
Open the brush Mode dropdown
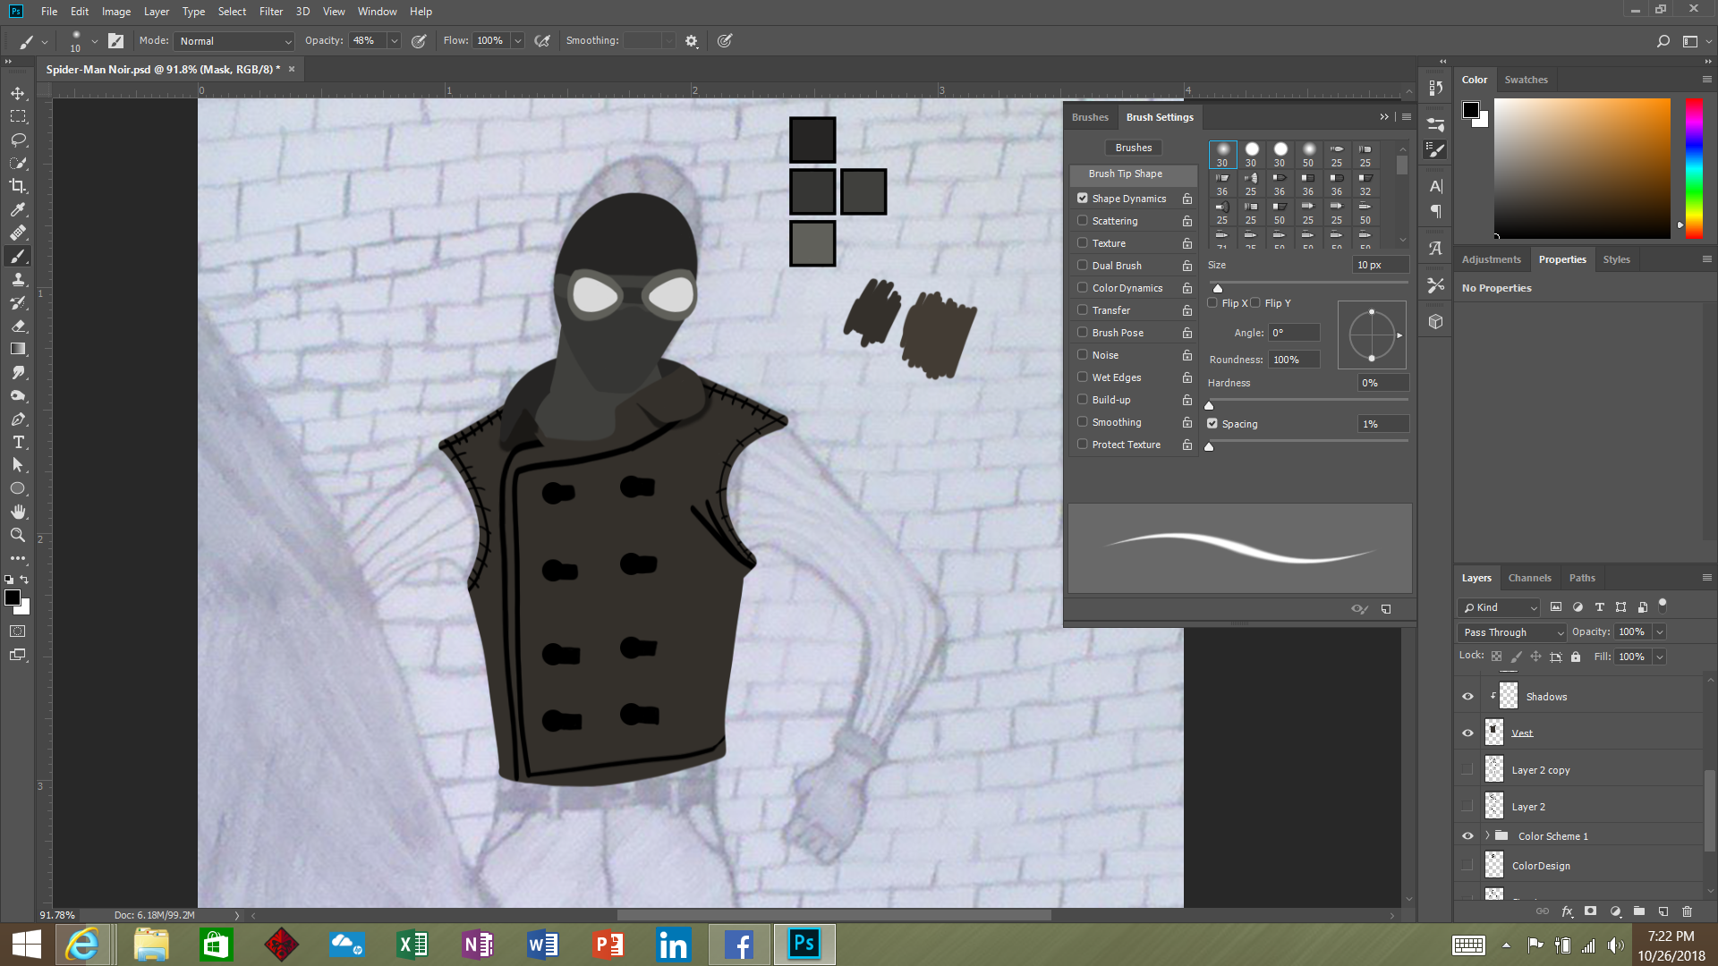pyautogui.click(x=234, y=41)
